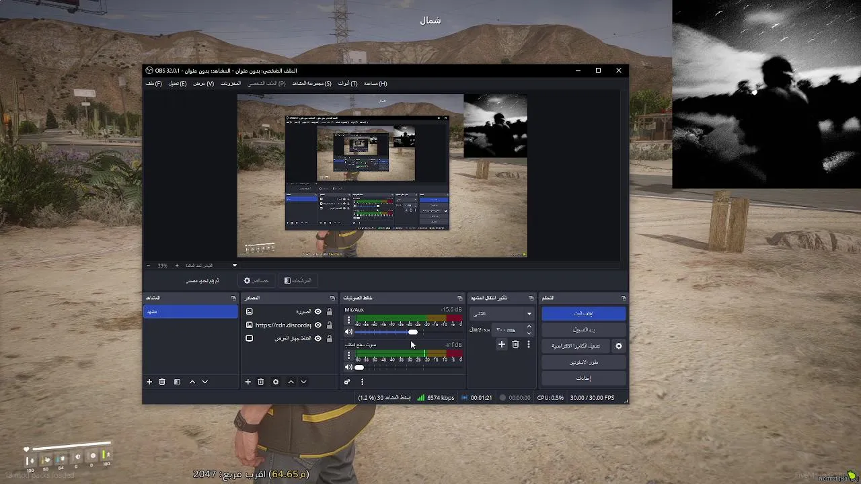Pop out the Controls dock float icon
The image size is (861, 484).
[624, 298]
